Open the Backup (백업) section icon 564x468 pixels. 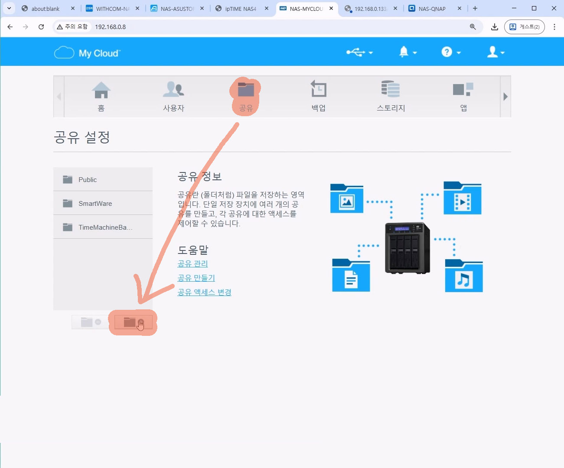pyautogui.click(x=318, y=90)
